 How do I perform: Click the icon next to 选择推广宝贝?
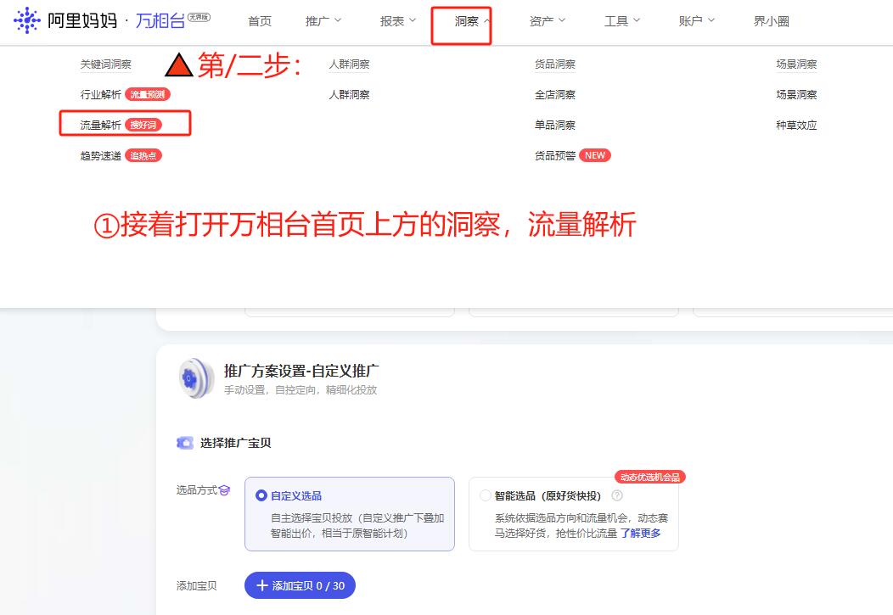click(184, 443)
